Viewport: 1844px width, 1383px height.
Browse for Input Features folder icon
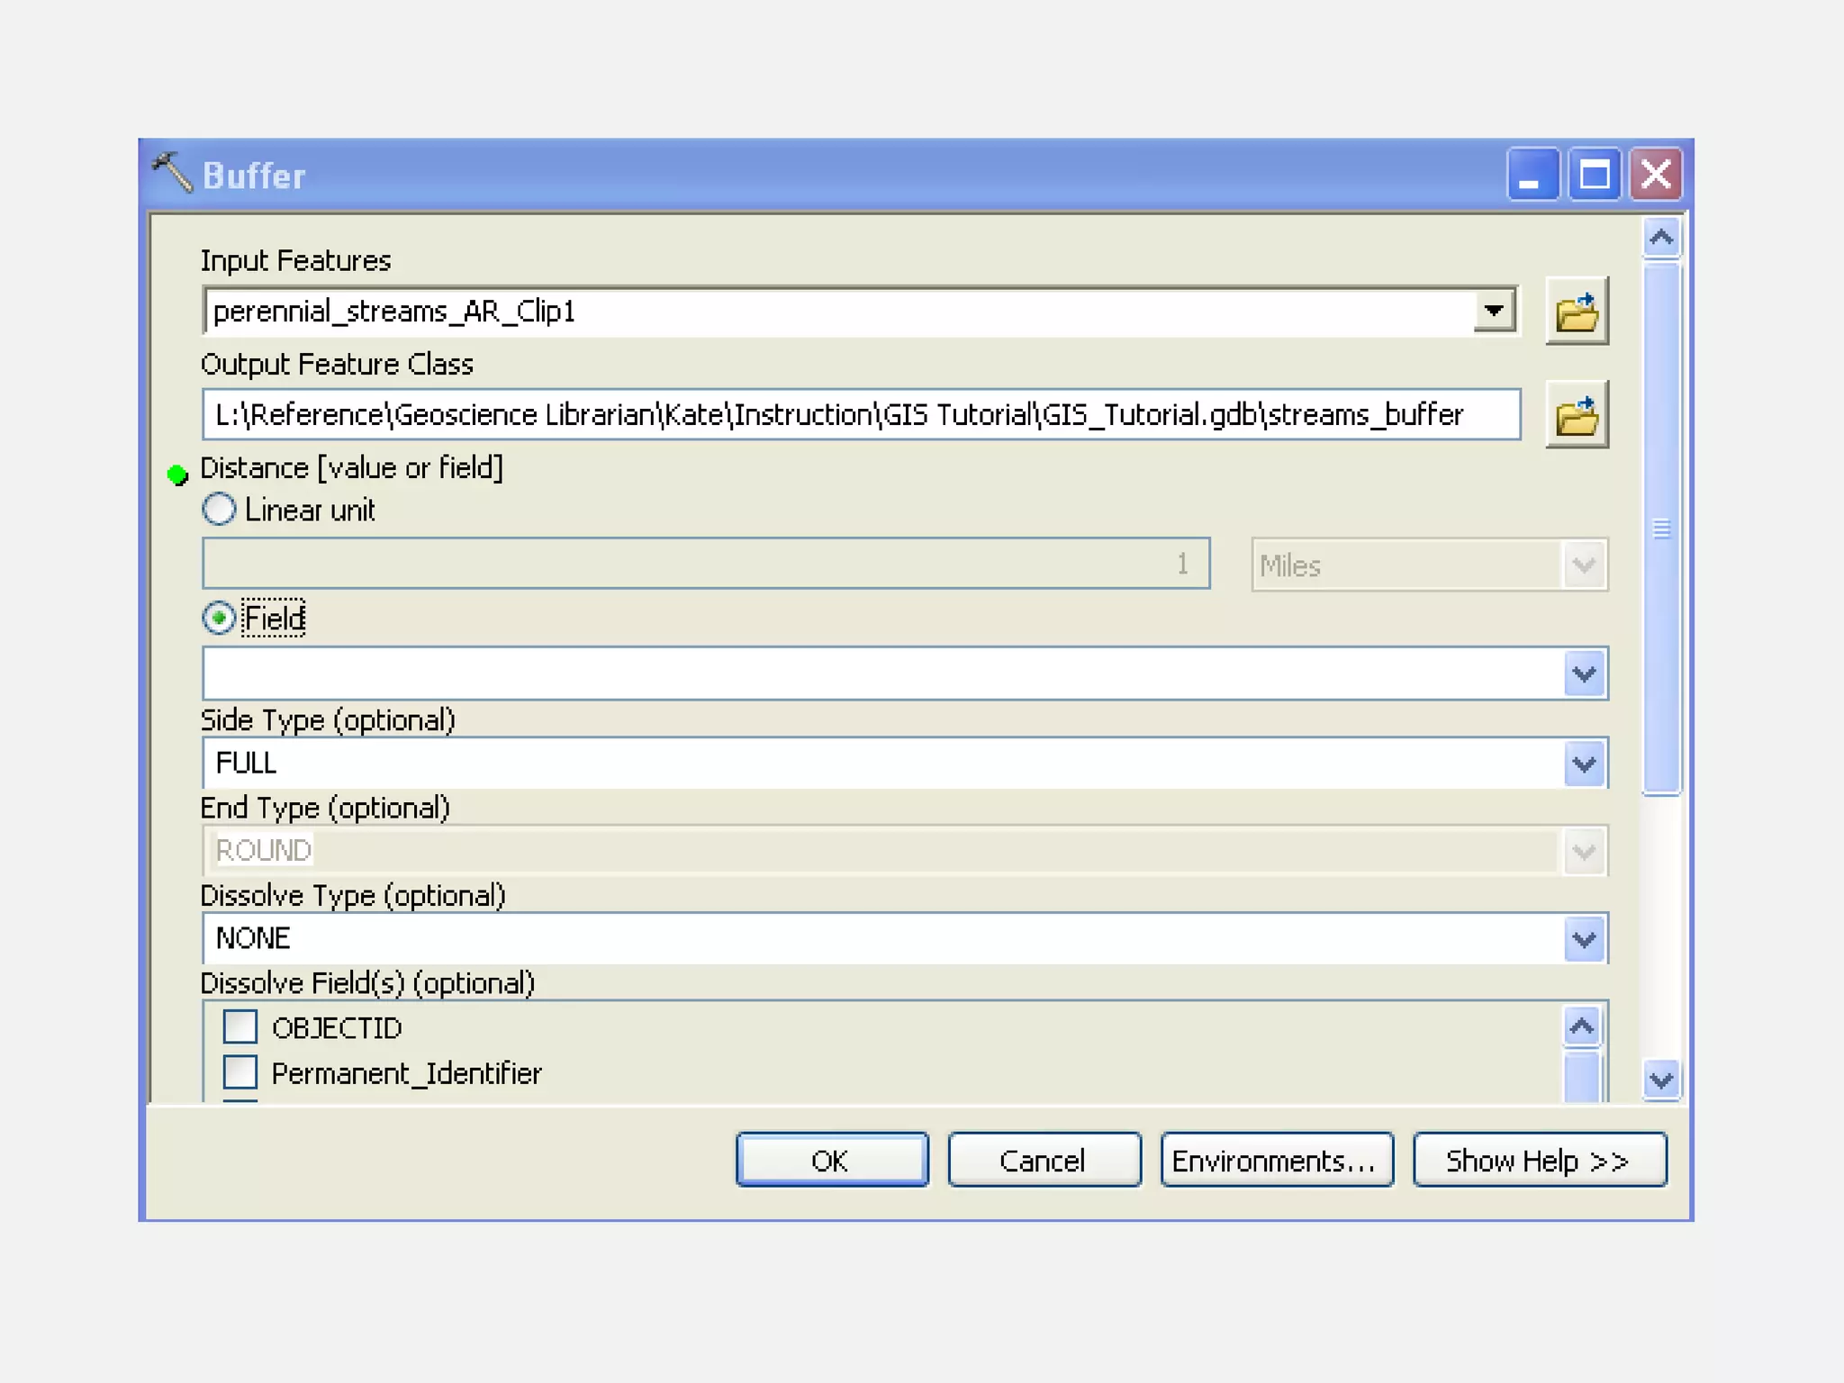point(1577,312)
